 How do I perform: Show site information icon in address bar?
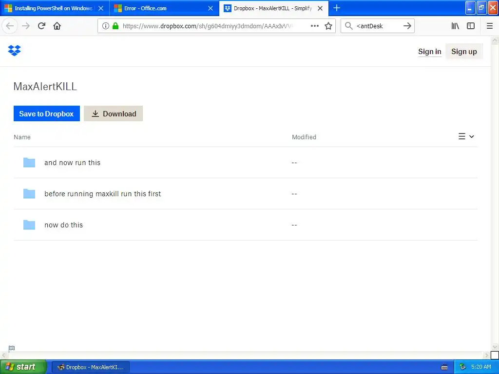tap(106, 26)
